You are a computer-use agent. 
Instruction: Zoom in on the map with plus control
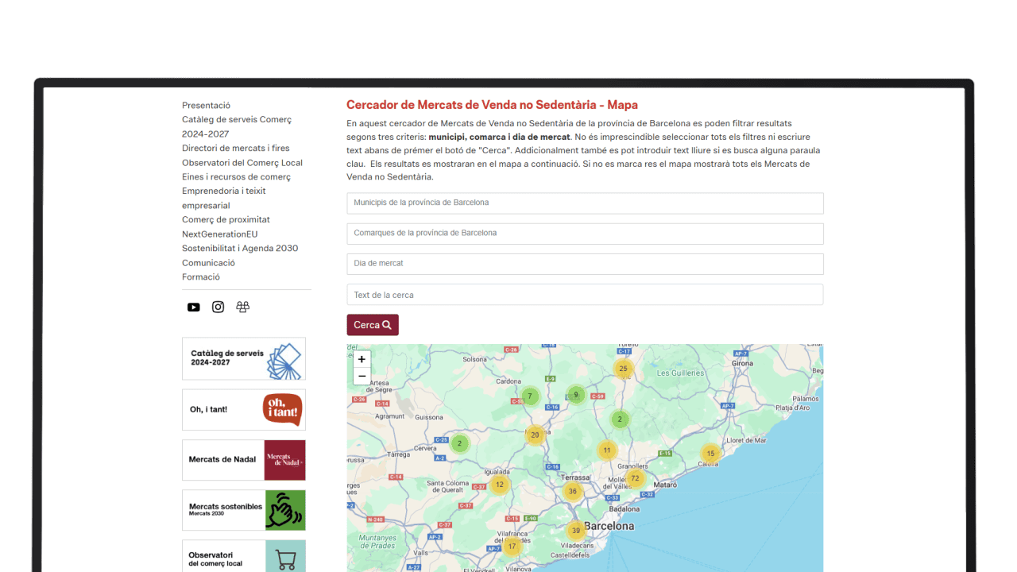coord(362,359)
